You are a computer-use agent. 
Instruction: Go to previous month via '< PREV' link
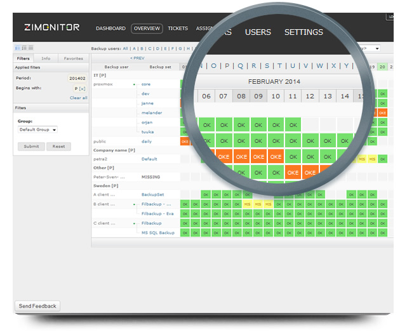137,58
